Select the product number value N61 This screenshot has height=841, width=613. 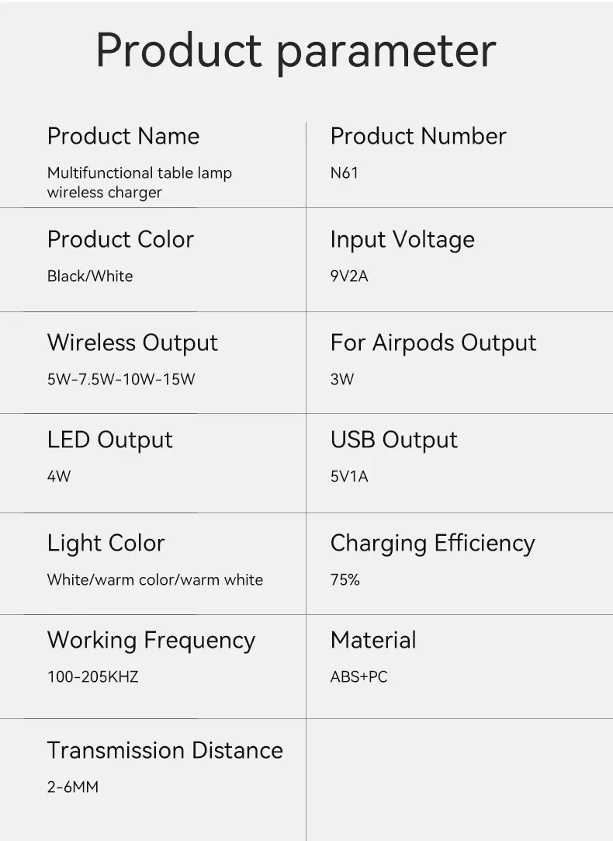pyautogui.click(x=345, y=172)
